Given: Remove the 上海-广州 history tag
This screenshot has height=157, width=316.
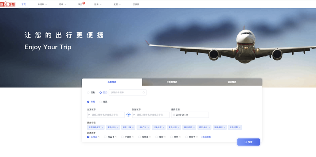Looking at the screenshot, I should click(x=148, y=127).
